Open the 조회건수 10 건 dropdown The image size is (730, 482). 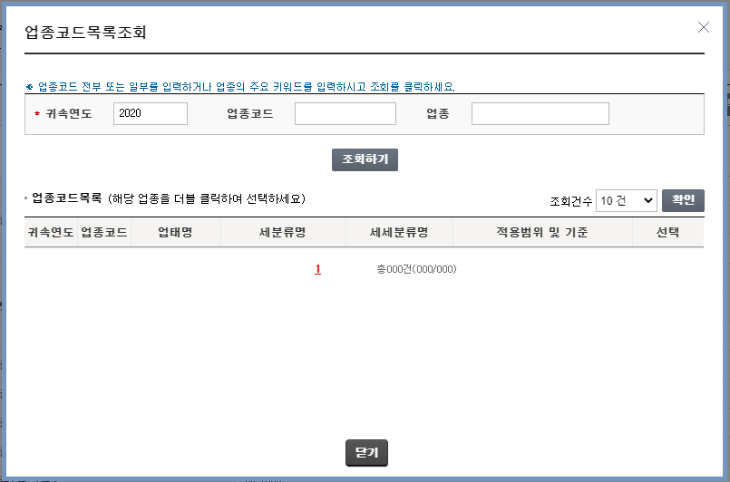627,200
